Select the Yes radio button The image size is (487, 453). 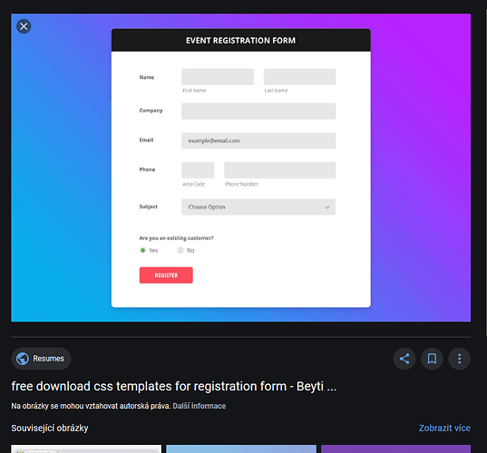143,250
